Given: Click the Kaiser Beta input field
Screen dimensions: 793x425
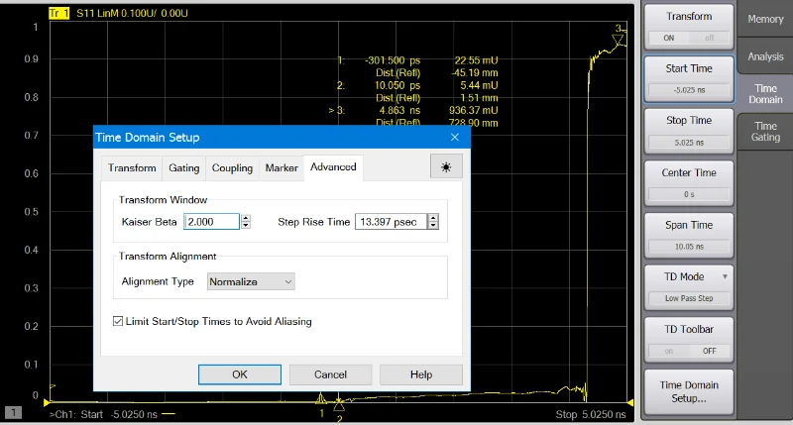Looking at the screenshot, I should click(211, 221).
